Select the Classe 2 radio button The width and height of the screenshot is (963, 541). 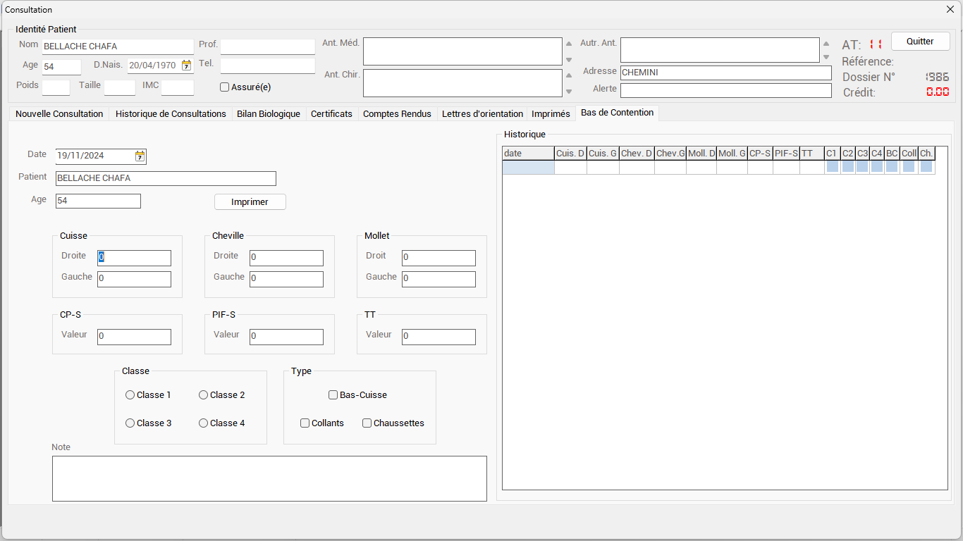click(x=204, y=395)
